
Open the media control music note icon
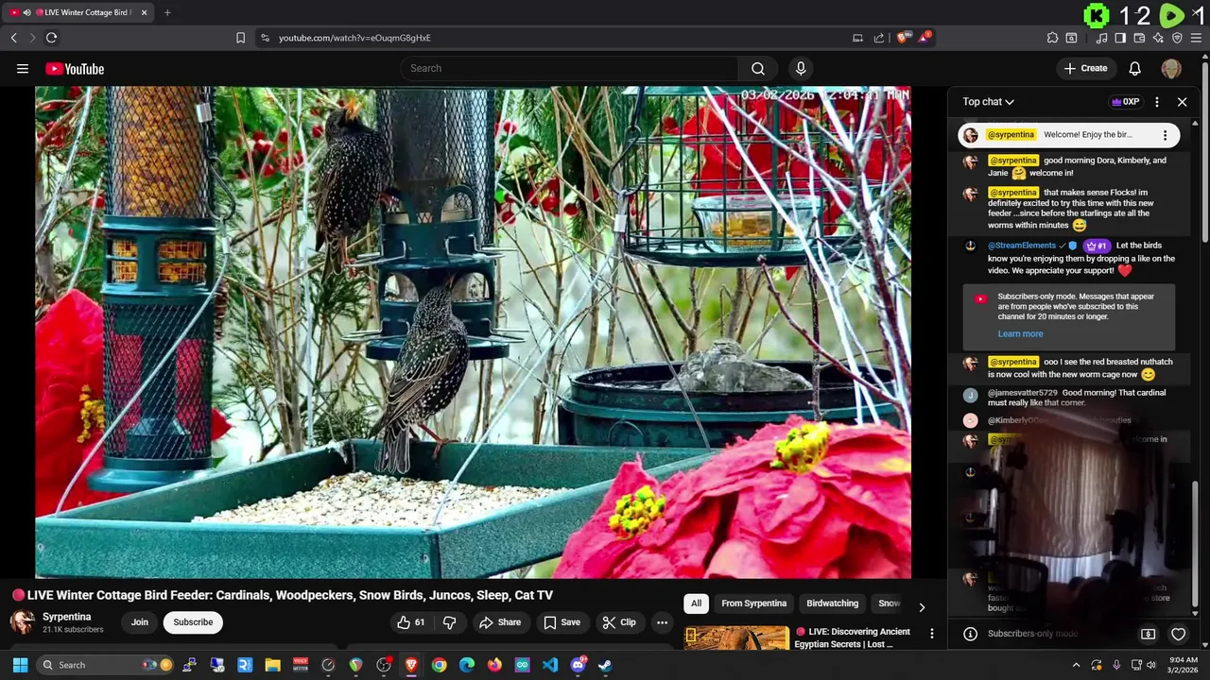pos(1101,38)
